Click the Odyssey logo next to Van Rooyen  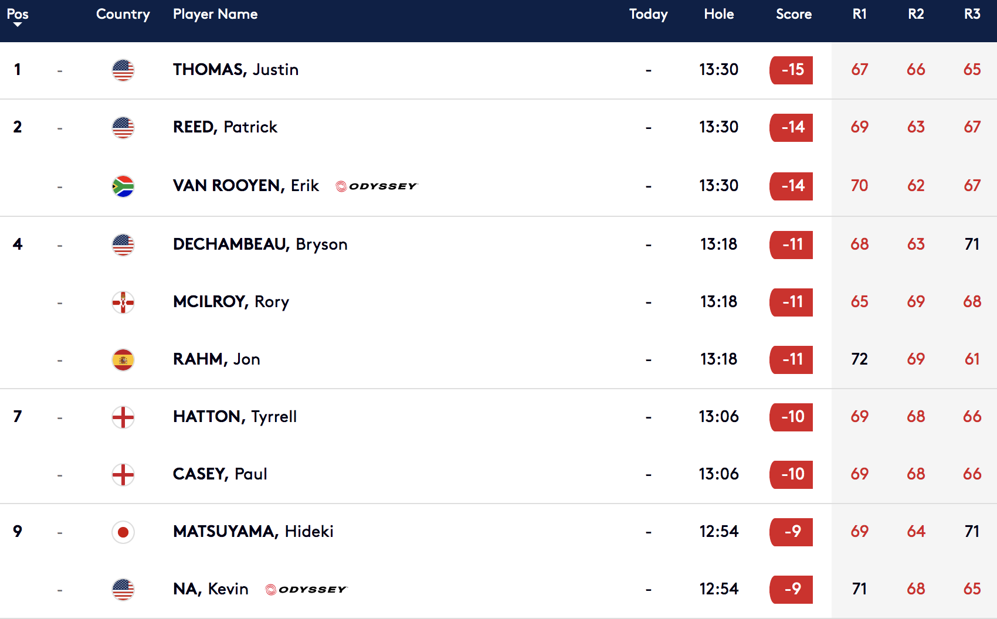376,186
